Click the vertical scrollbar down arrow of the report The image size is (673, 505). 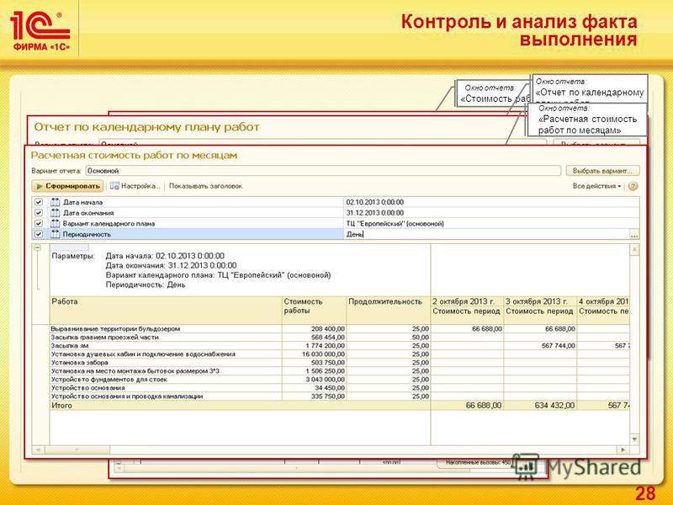pos(634,439)
